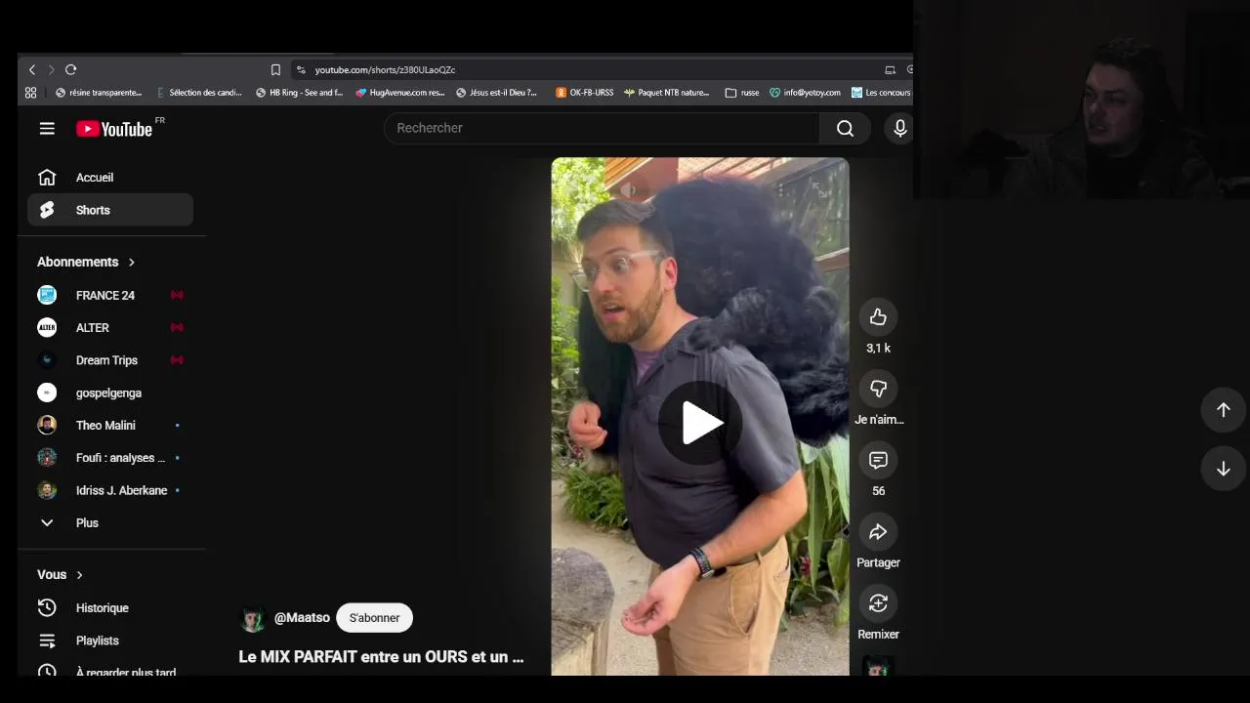This screenshot has height=703, width=1250.
Task: Go to Accueil in the sidebar
Action: [110, 178]
